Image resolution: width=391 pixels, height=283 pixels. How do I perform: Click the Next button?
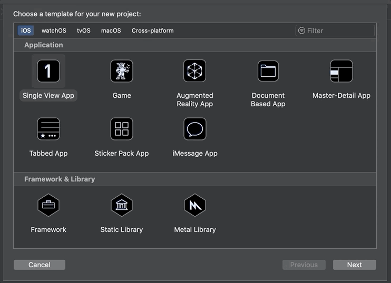pyautogui.click(x=354, y=265)
